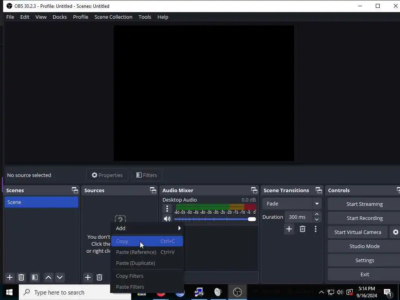Image resolution: width=400 pixels, height=300 pixels.
Task: Open the View menu
Action: pyautogui.click(x=41, y=17)
